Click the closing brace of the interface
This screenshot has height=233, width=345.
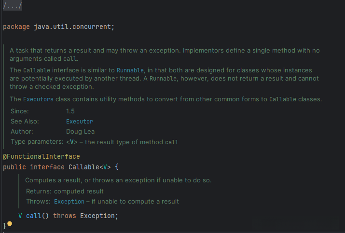pos(4,226)
